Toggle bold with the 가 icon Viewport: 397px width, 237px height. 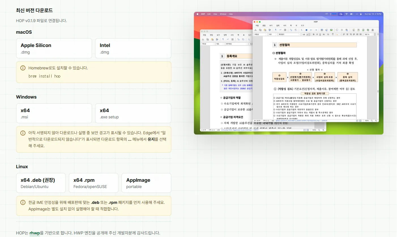click(313, 34)
